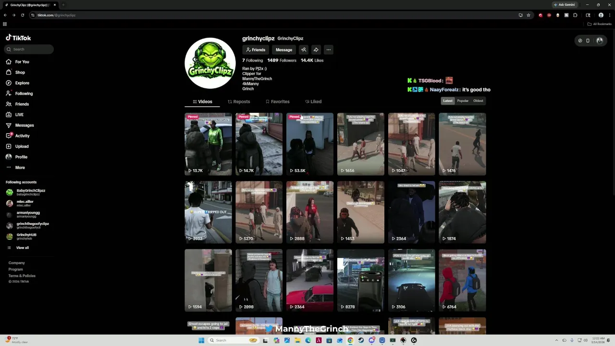Viewport: 615px width, 346px height.
Task: Go to the Explore section
Action: tap(18, 83)
